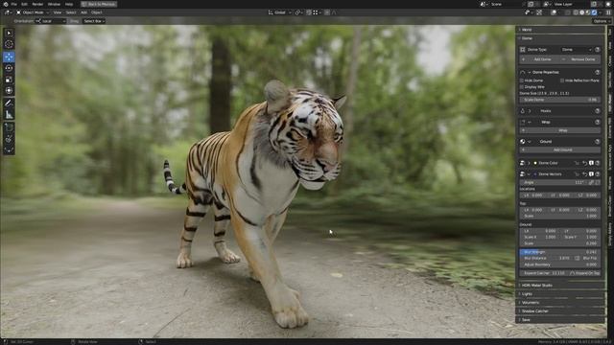Click the Blender logo icon

point(6,4)
